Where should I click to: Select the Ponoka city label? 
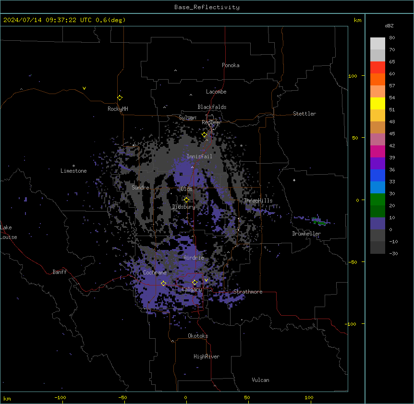231,65
